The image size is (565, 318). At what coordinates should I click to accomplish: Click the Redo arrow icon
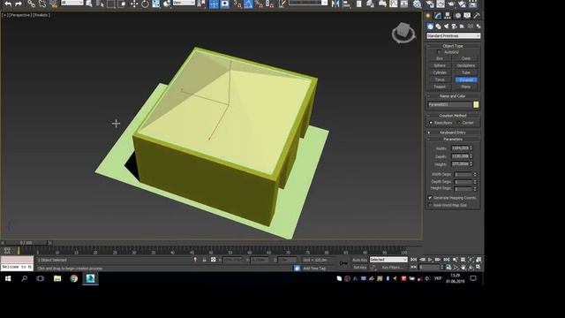(18, 4)
